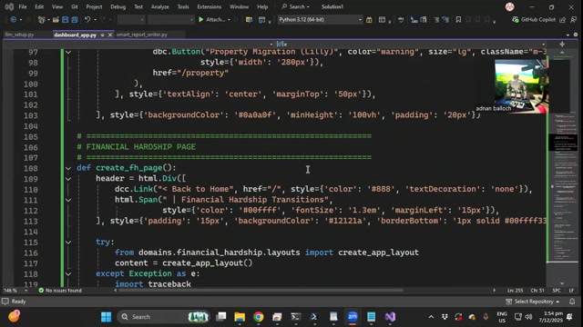Viewport: 583px width, 327px height.
Task: Open the Analyze menu
Action: tap(160, 6)
